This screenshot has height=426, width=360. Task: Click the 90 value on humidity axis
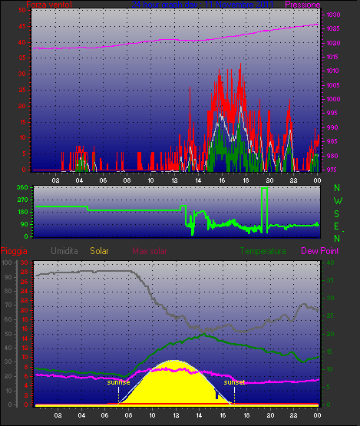[8, 277]
